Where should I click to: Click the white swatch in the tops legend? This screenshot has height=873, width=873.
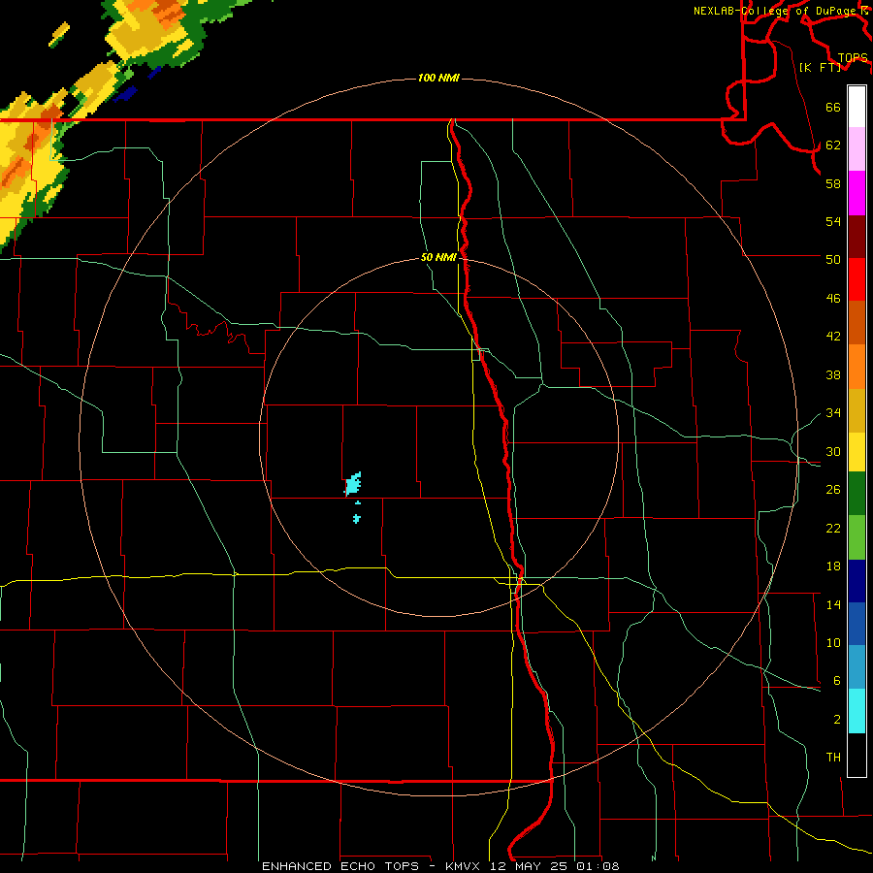coord(857,107)
